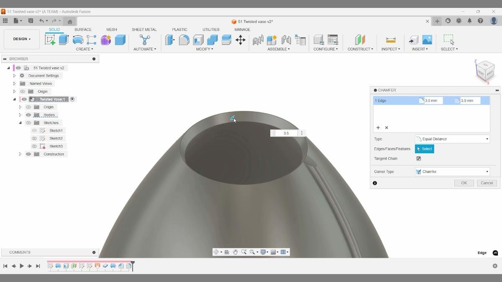Image resolution: width=502 pixels, height=282 pixels.
Task: Hide the Bodies folder
Action: pos(28,115)
